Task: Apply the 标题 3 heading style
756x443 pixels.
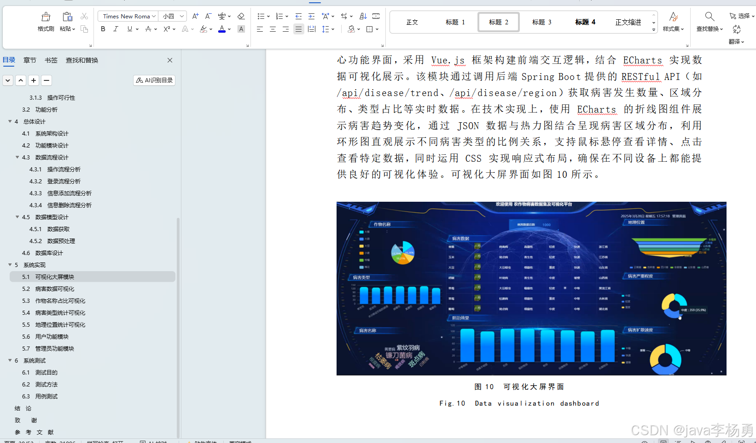Action: click(x=542, y=22)
